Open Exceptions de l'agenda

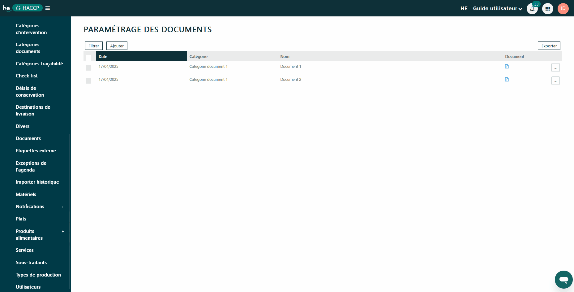click(x=31, y=167)
